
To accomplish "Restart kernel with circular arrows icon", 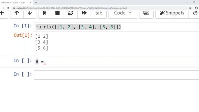I will click(71, 13).
